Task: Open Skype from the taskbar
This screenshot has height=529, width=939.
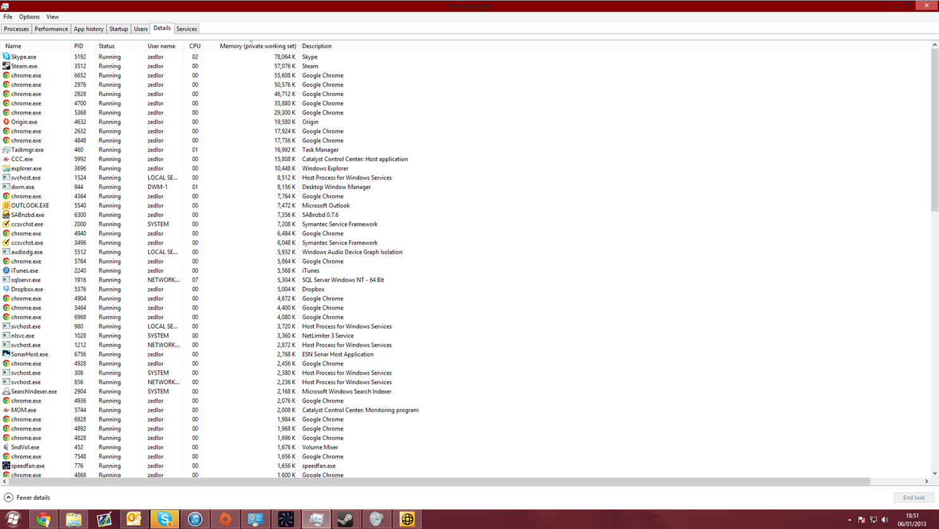Action: (165, 520)
